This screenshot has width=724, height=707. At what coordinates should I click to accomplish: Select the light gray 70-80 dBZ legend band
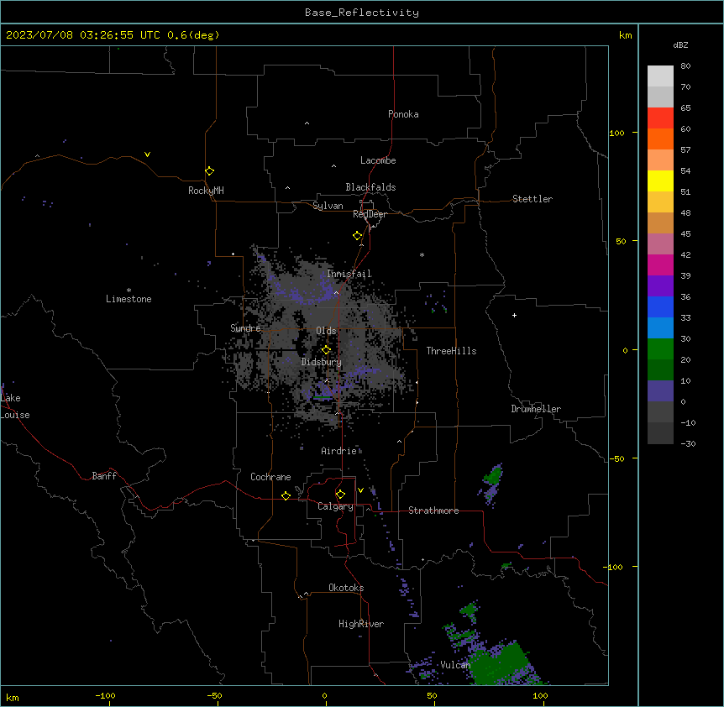(660, 76)
